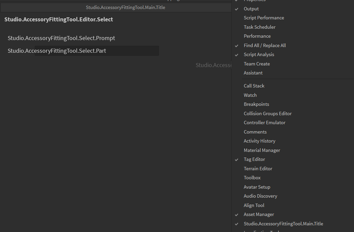Open the Assistant panel
354x232 pixels.
click(x=253, y=72)
